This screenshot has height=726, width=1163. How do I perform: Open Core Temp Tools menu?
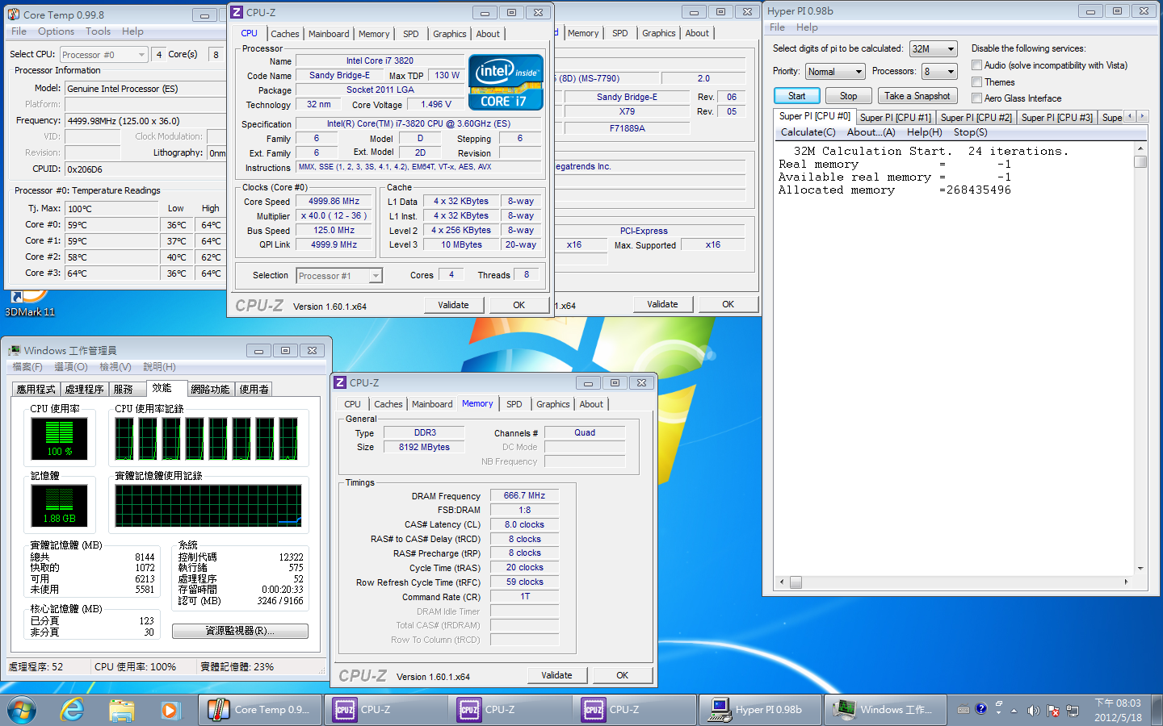point(98,31)
